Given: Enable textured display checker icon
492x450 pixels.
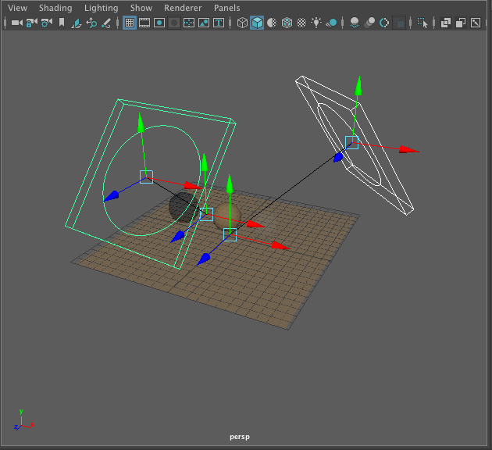Looking at the screenshot, I should click(x=287, y=23).
